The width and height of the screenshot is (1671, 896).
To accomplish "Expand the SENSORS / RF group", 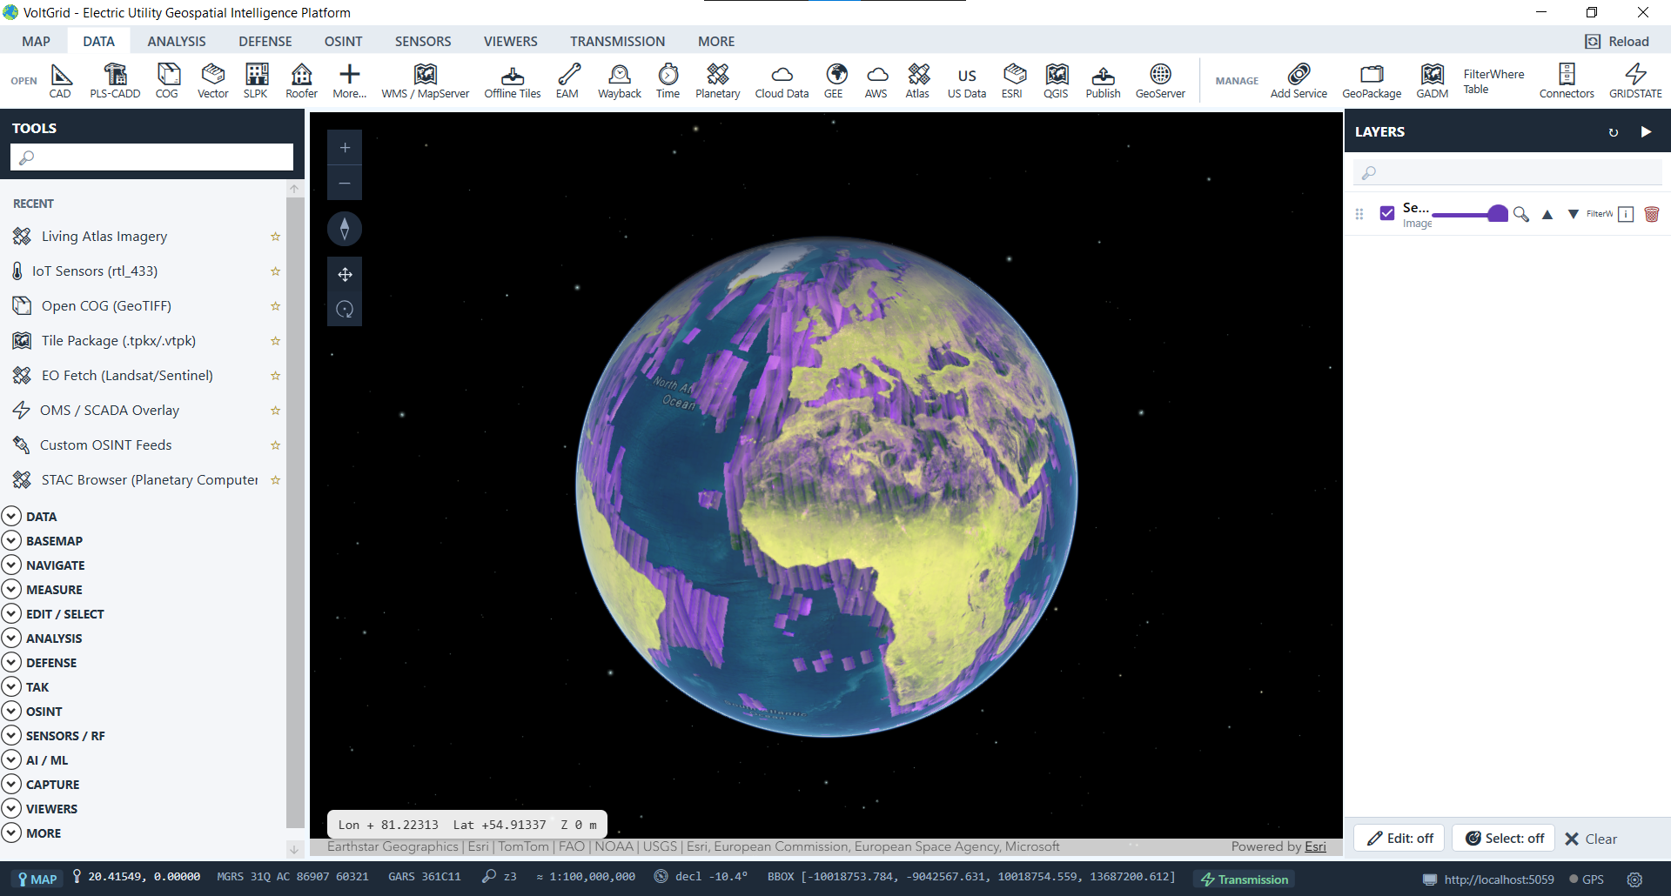I will (11, 735).
